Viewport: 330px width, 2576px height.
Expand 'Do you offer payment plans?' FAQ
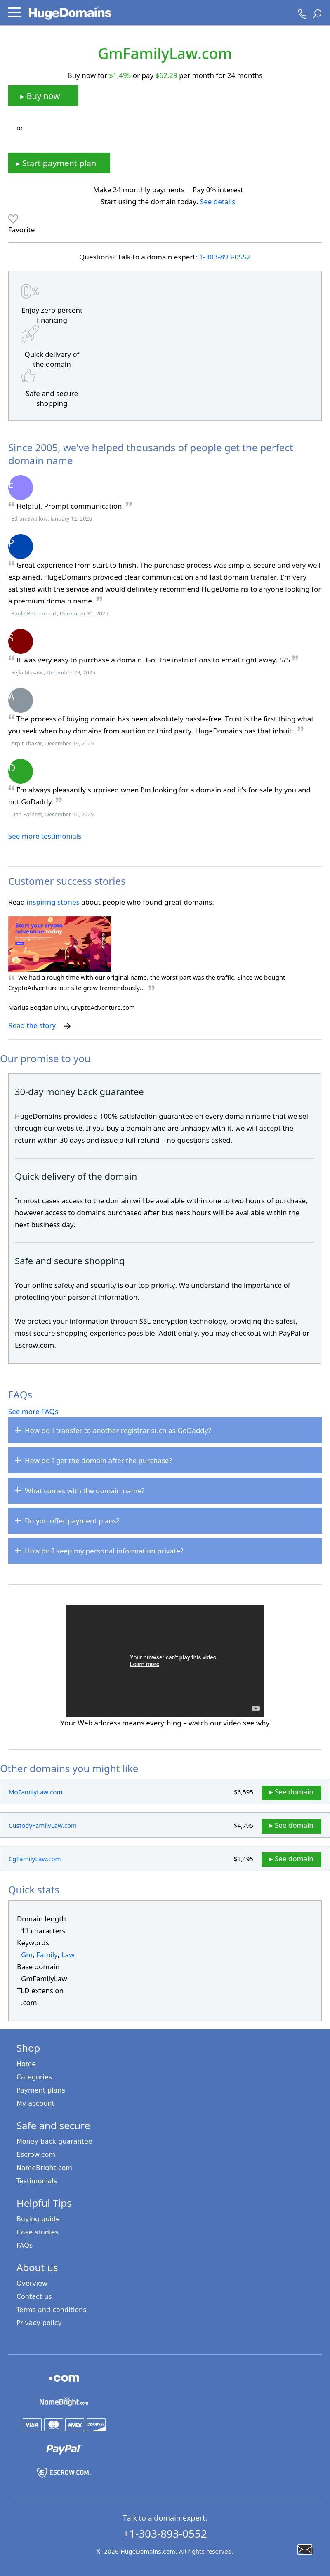(165, 1520)
